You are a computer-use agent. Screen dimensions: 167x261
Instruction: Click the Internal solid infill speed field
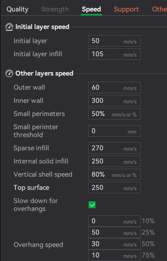(114, 161)
